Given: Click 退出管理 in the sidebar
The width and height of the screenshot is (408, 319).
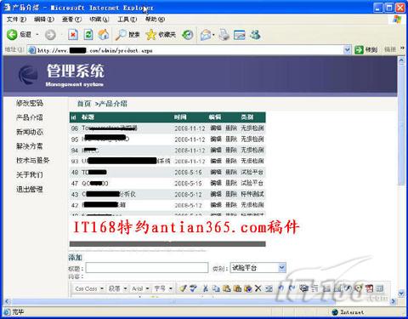Looking at the screenshot, I should click(30, 189).
